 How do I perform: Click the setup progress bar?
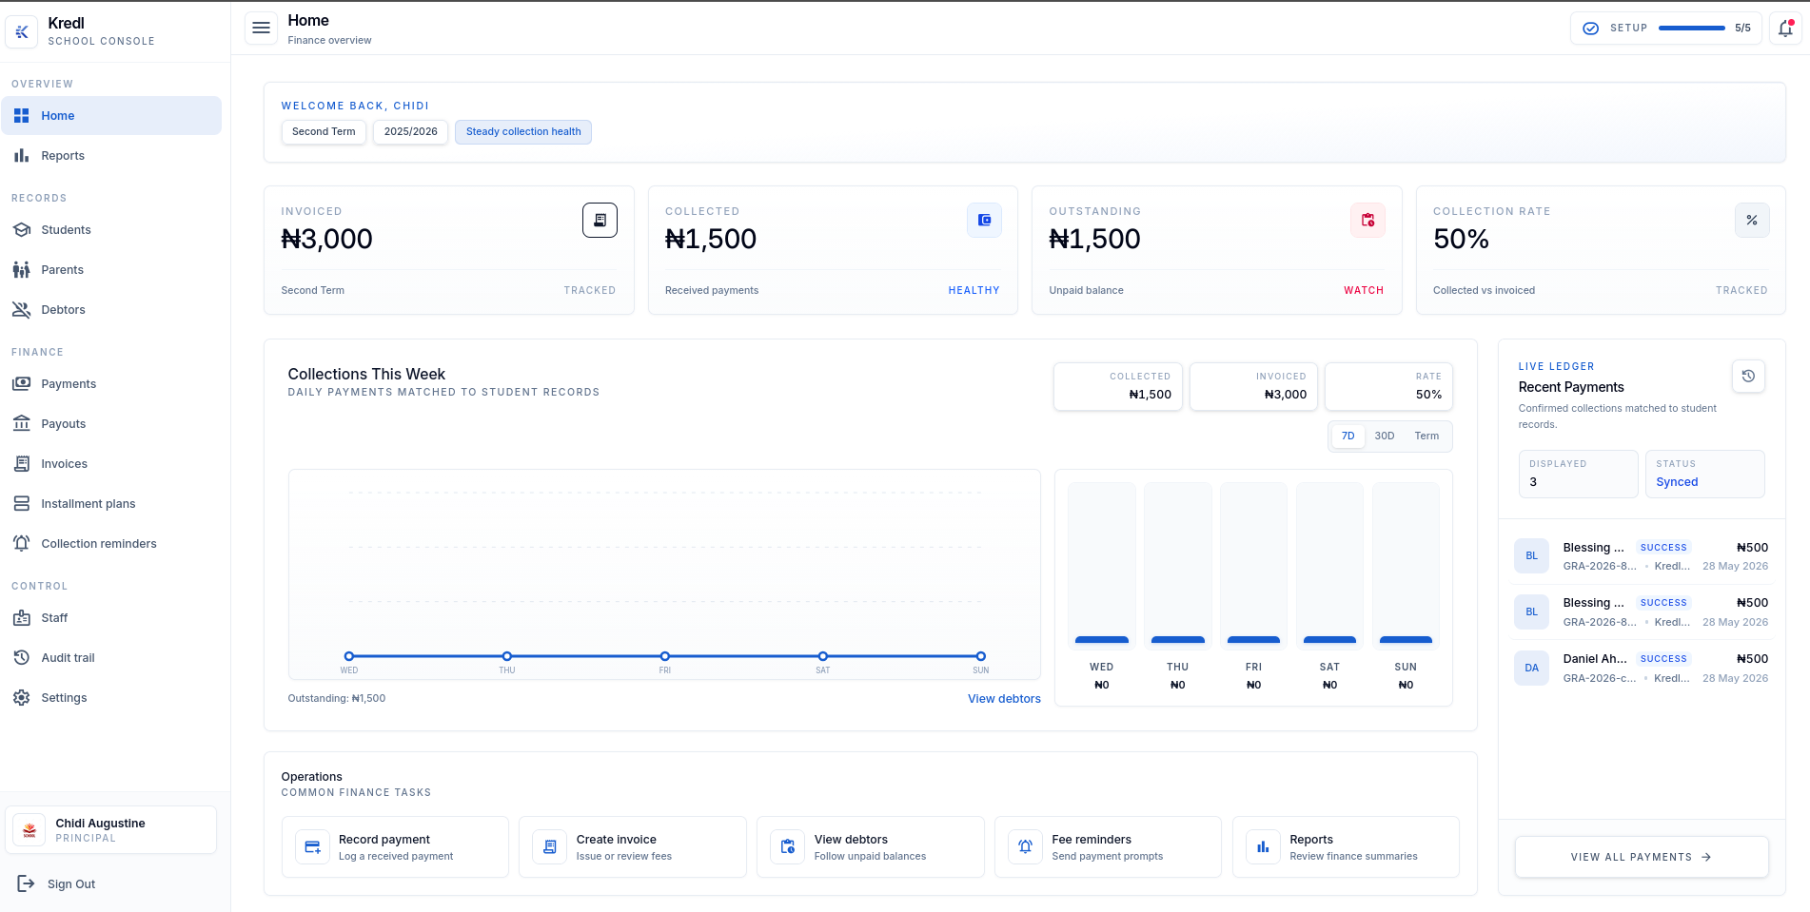(1692, 29)
